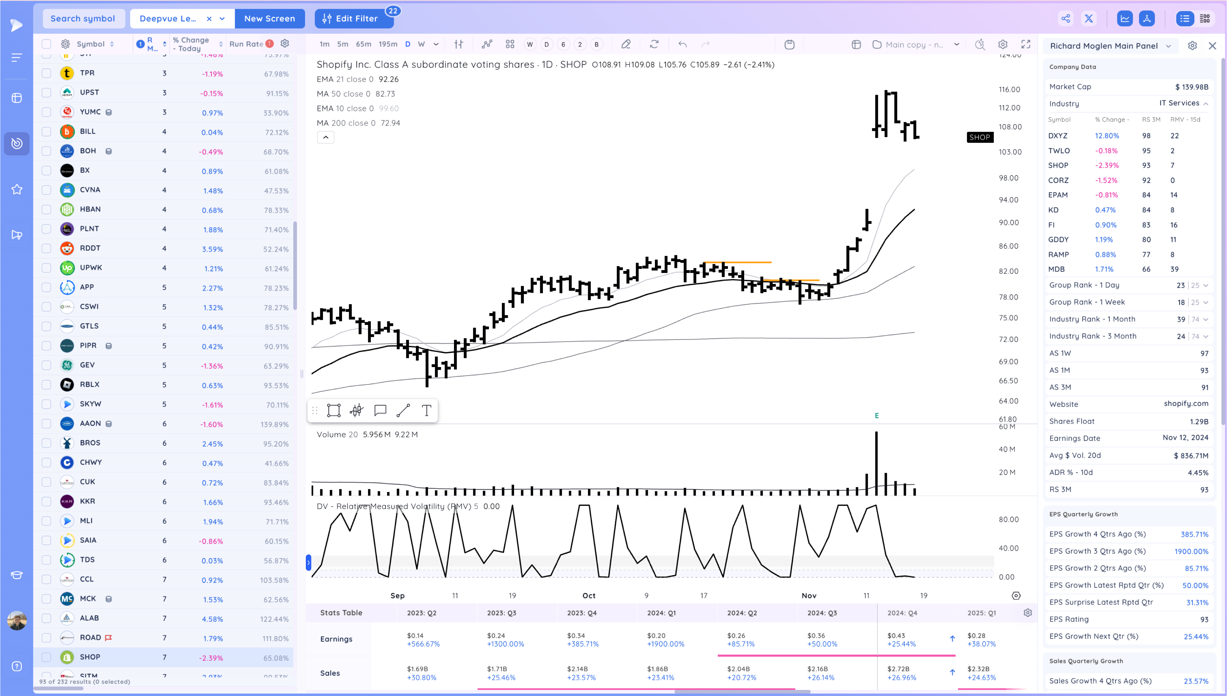Open the Main copy layout dropdown
Image resolution: width=1227 pixels, height=696 pixels.
tap(957, 44)
